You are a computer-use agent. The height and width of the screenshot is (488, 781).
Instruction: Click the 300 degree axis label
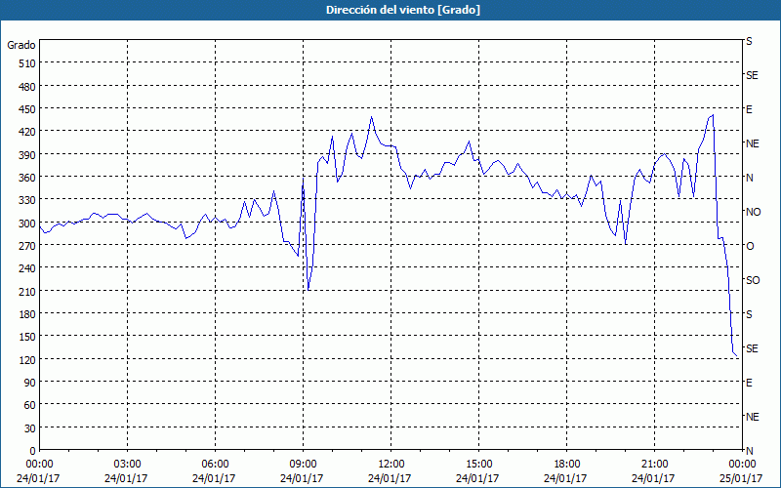[27, 224]
